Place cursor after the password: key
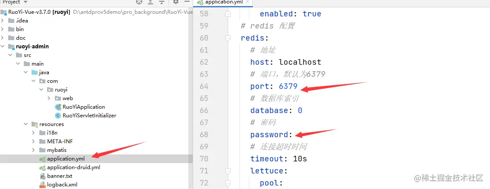This screenshot has width=490, height=189. point(293,135)
